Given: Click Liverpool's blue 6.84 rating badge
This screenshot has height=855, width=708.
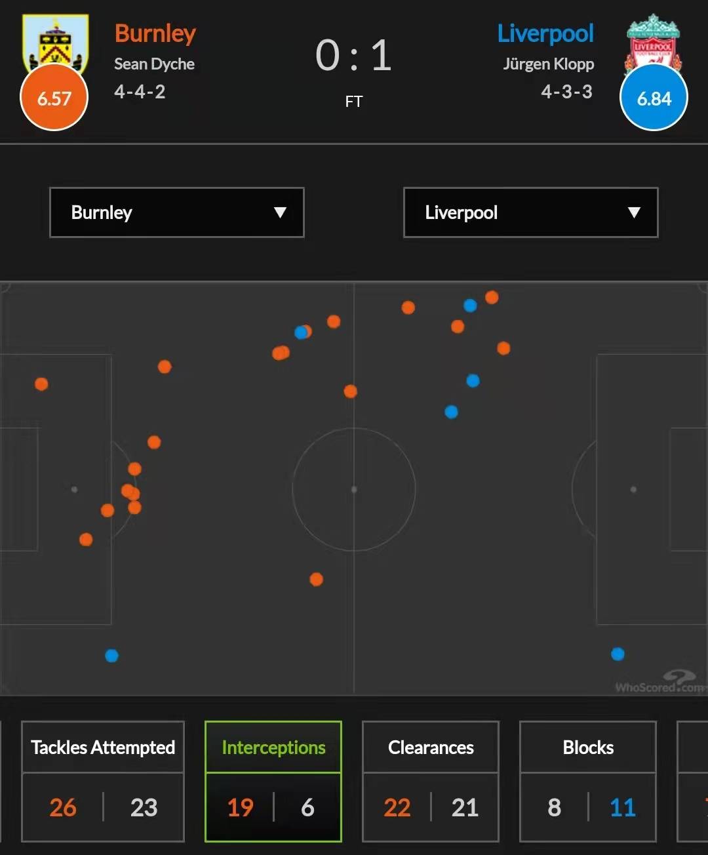Looking at the screenshot, I should point(654,98).
